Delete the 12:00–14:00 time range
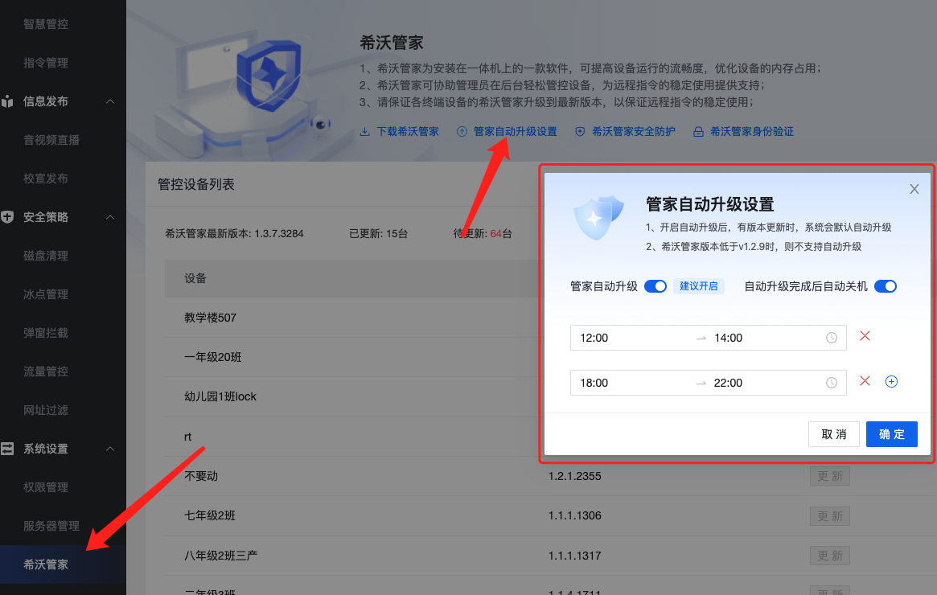 pos(865,336)
